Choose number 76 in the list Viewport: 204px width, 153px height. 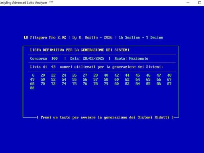85,84
